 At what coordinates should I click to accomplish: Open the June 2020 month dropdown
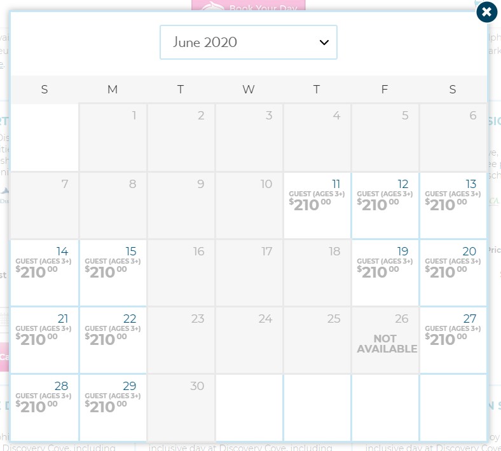click(248, 43)
